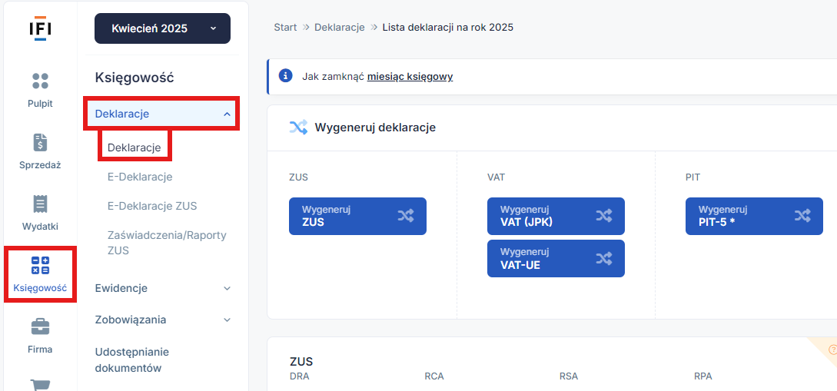Open E-Deklaracje submenu item
The height and width of the screenshot is (391, 837).
click(x=140, y=177)
